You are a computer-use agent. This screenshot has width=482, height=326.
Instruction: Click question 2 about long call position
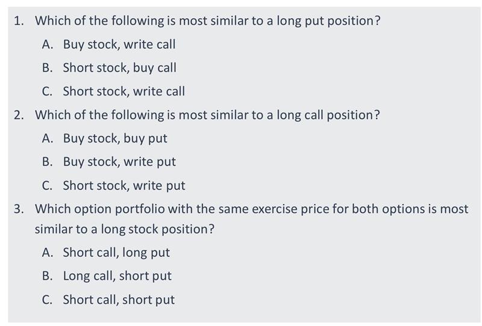pyautogui.click(x=207, y=115)
